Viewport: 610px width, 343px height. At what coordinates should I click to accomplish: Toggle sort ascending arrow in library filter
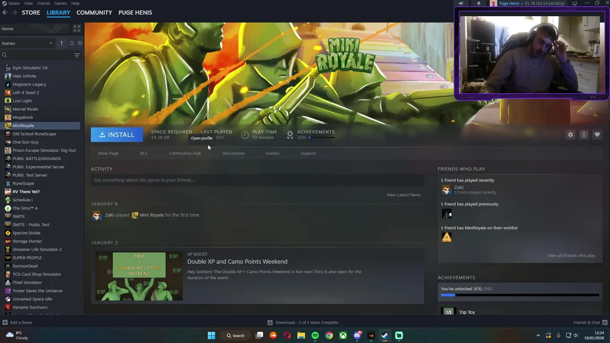click(x=61, y=43)
